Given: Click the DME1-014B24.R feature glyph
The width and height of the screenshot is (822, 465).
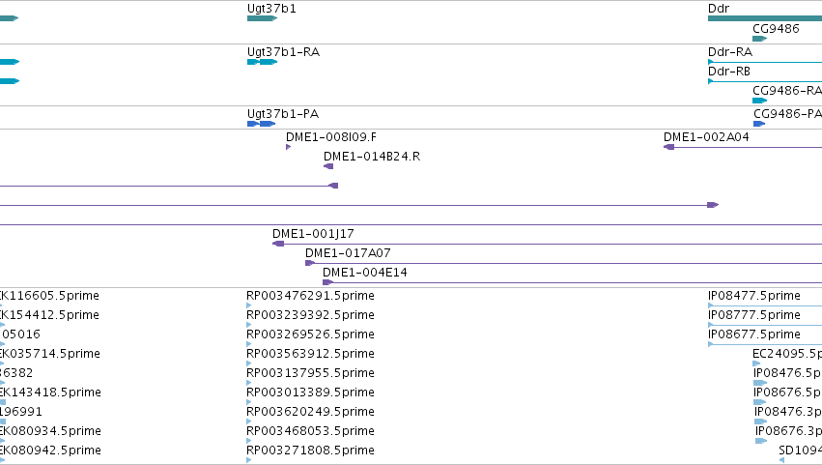Looking at the screenshot, I should pyautogui.click(x=328, y=166).
